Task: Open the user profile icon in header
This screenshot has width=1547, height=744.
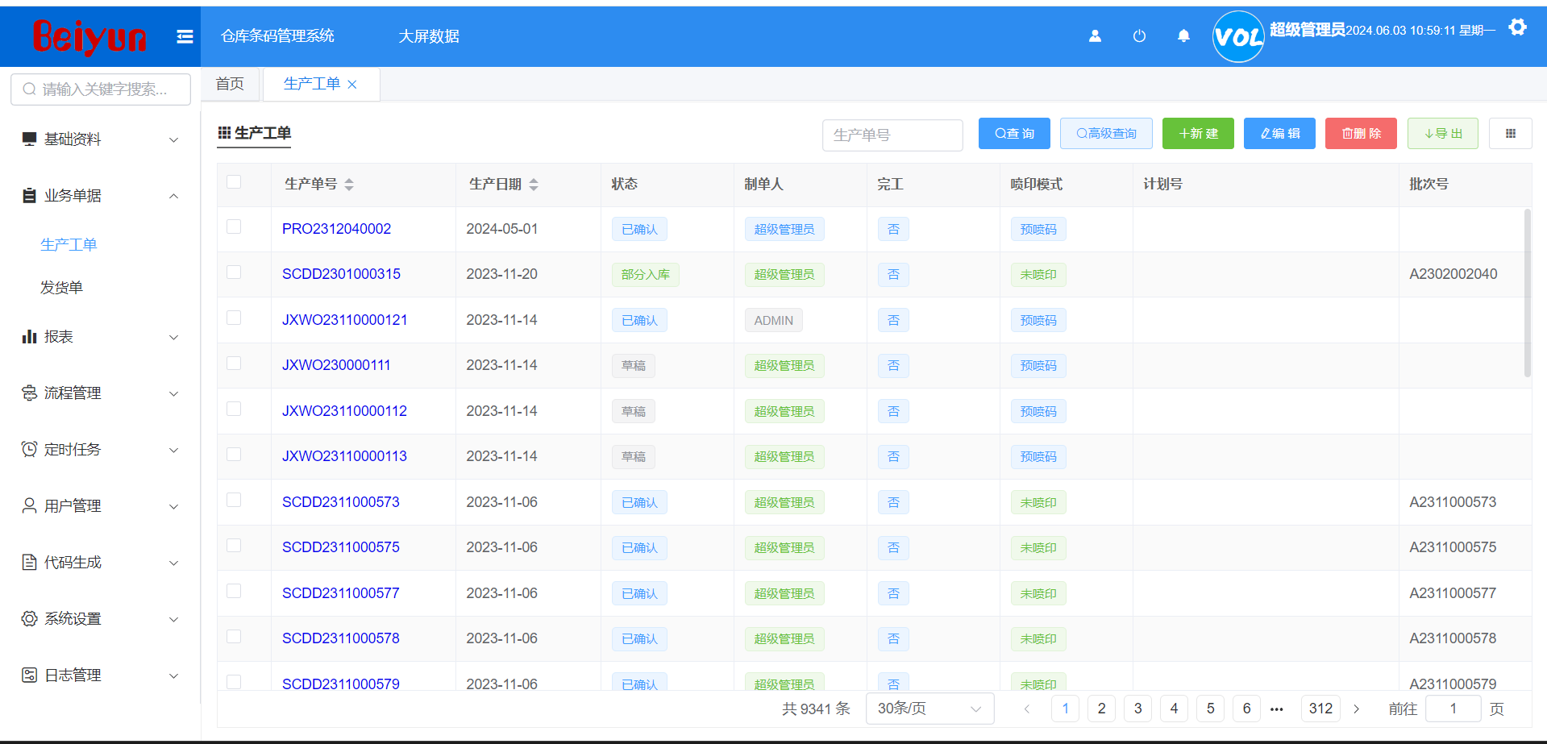Action: (1095, 36)
